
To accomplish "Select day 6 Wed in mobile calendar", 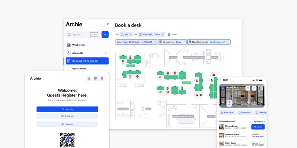I will 236,103.
